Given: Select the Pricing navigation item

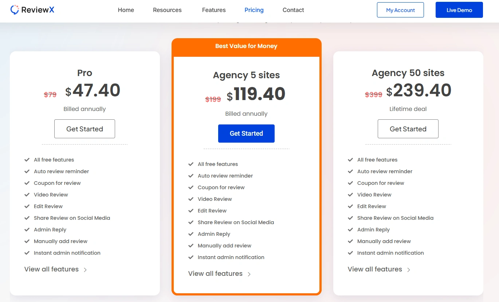Looking at the screenshot, I should point(254,10).
